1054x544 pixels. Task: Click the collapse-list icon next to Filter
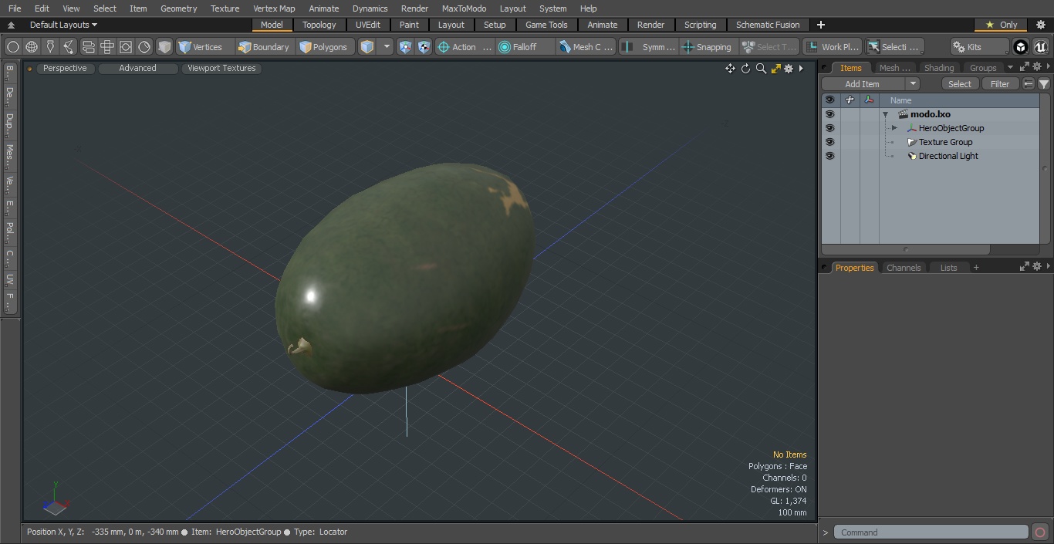(x=1029, y=84)
